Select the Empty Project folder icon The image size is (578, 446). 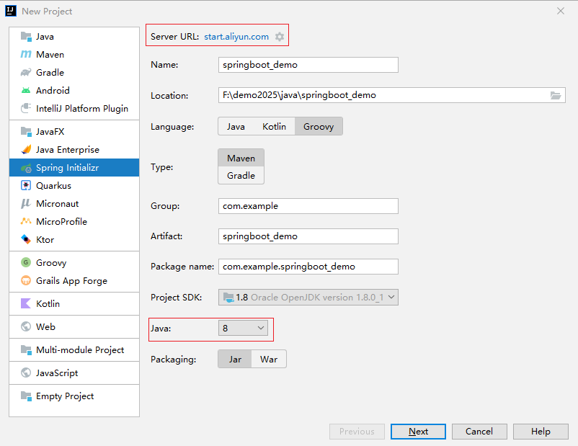tap(26, 396)
